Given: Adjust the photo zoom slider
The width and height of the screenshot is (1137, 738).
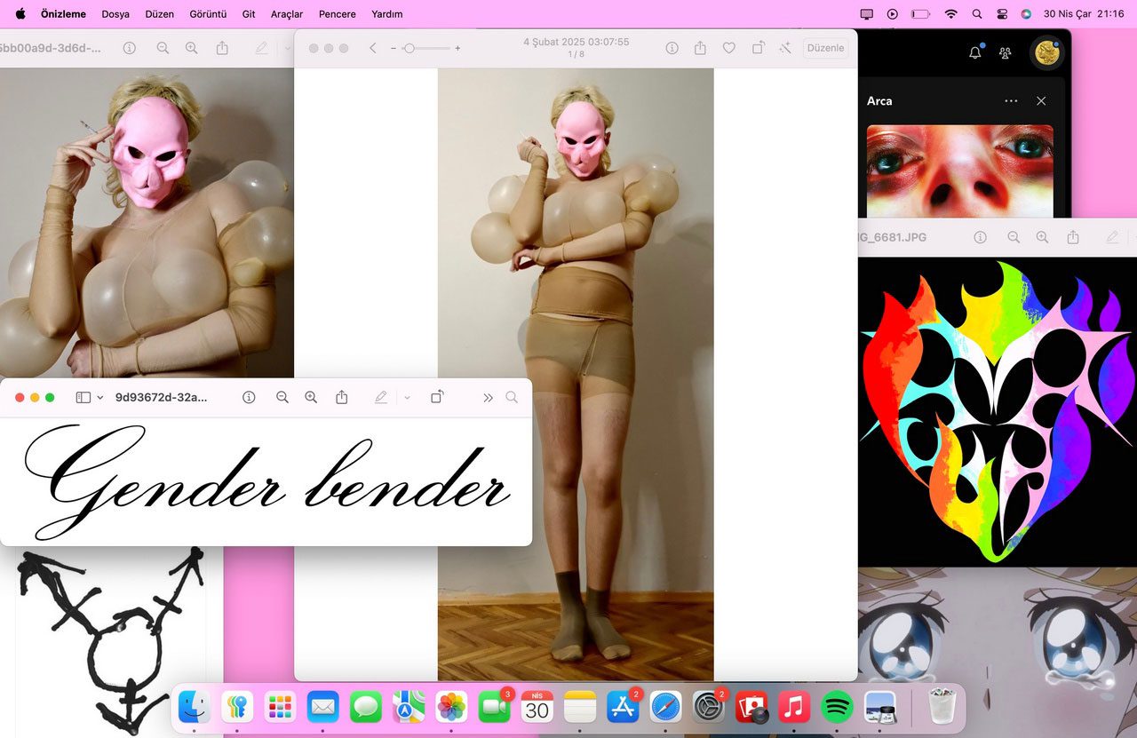Looking at the screenshot, I should pos(409,48).
